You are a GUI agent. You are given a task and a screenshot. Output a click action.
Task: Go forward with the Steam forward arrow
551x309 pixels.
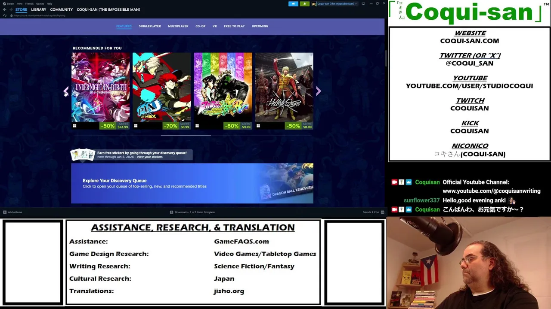(11, 9)
